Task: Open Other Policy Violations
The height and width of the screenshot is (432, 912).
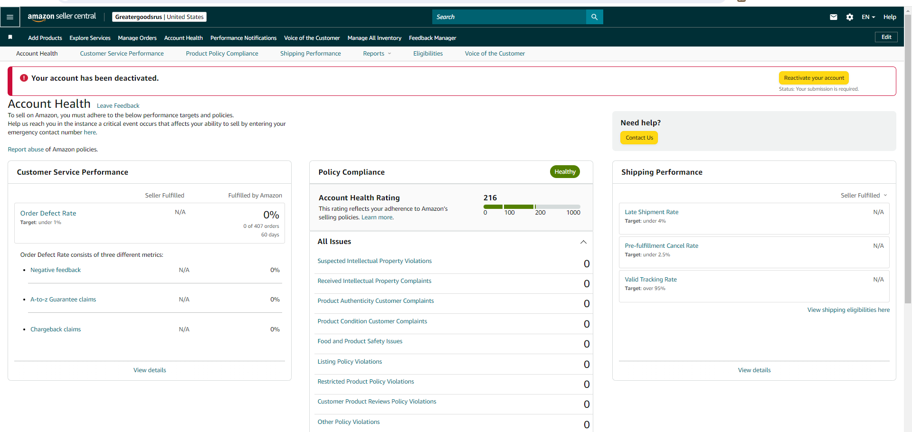Action: (349, 422)
